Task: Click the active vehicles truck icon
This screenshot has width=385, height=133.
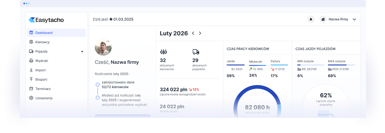Action: (196, 52)
